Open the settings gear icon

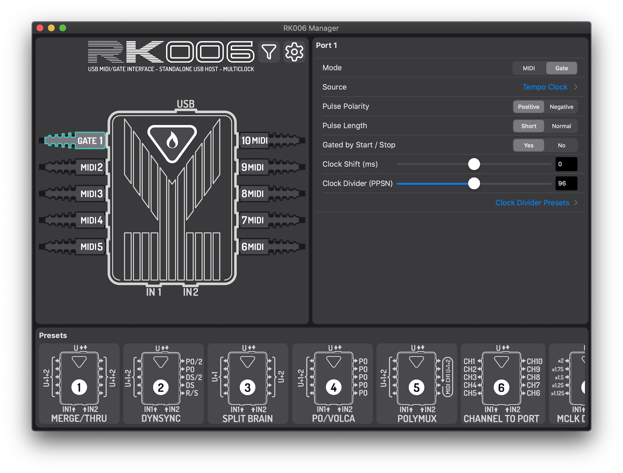click(x=294, y=52)
